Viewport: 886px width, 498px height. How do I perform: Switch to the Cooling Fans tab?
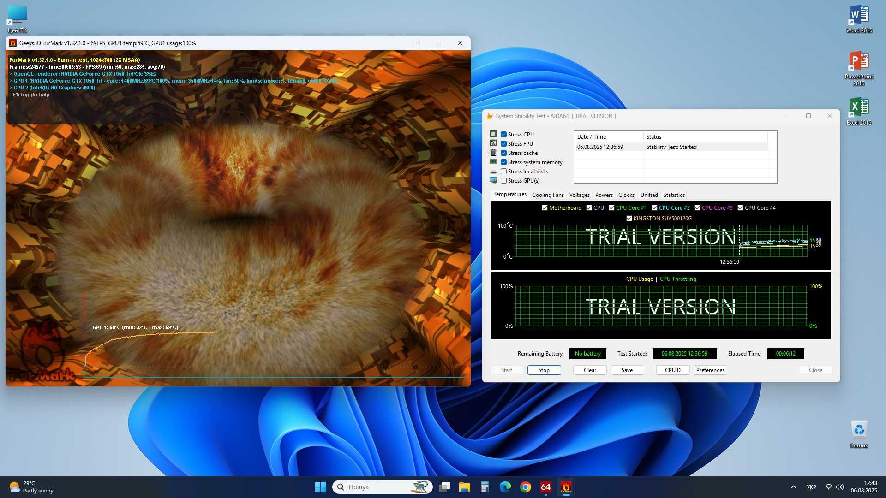(548, 195)
